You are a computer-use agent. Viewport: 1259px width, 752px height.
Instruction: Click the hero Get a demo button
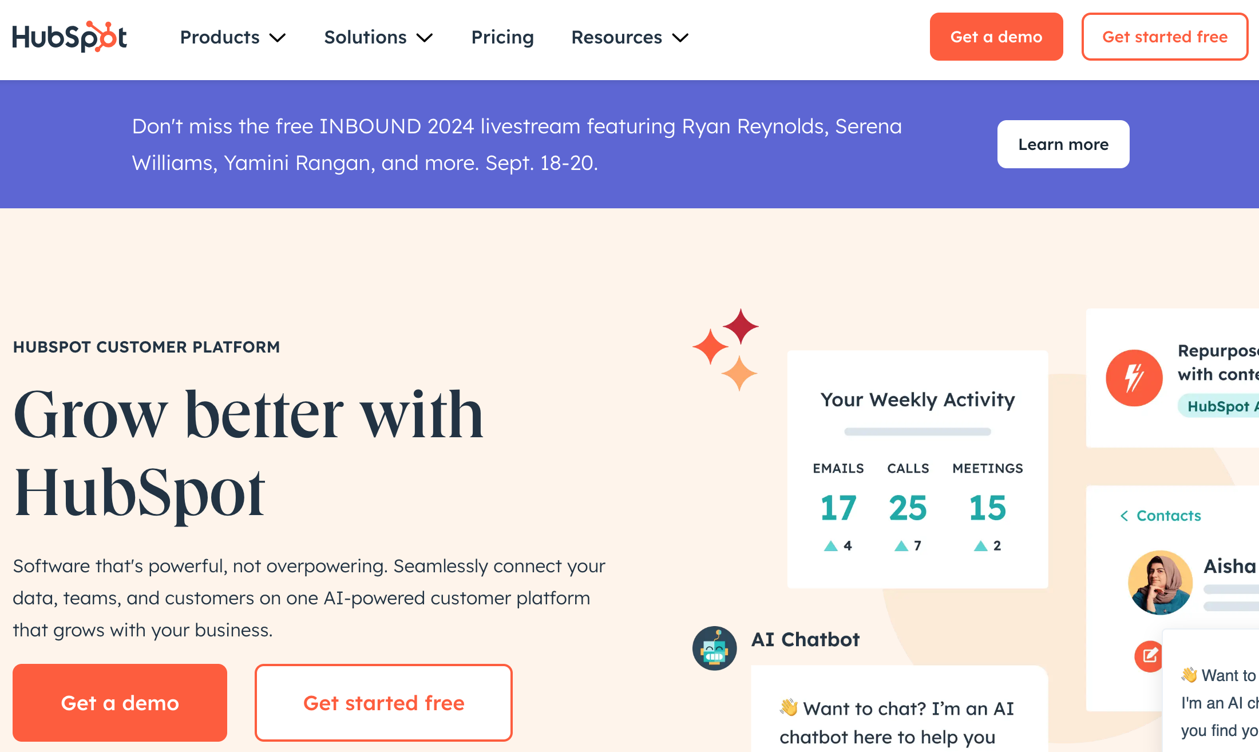[x=120, y=703]
